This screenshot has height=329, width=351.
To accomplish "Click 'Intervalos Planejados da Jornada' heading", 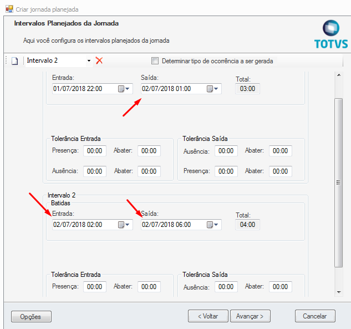I will pos(66,23).
